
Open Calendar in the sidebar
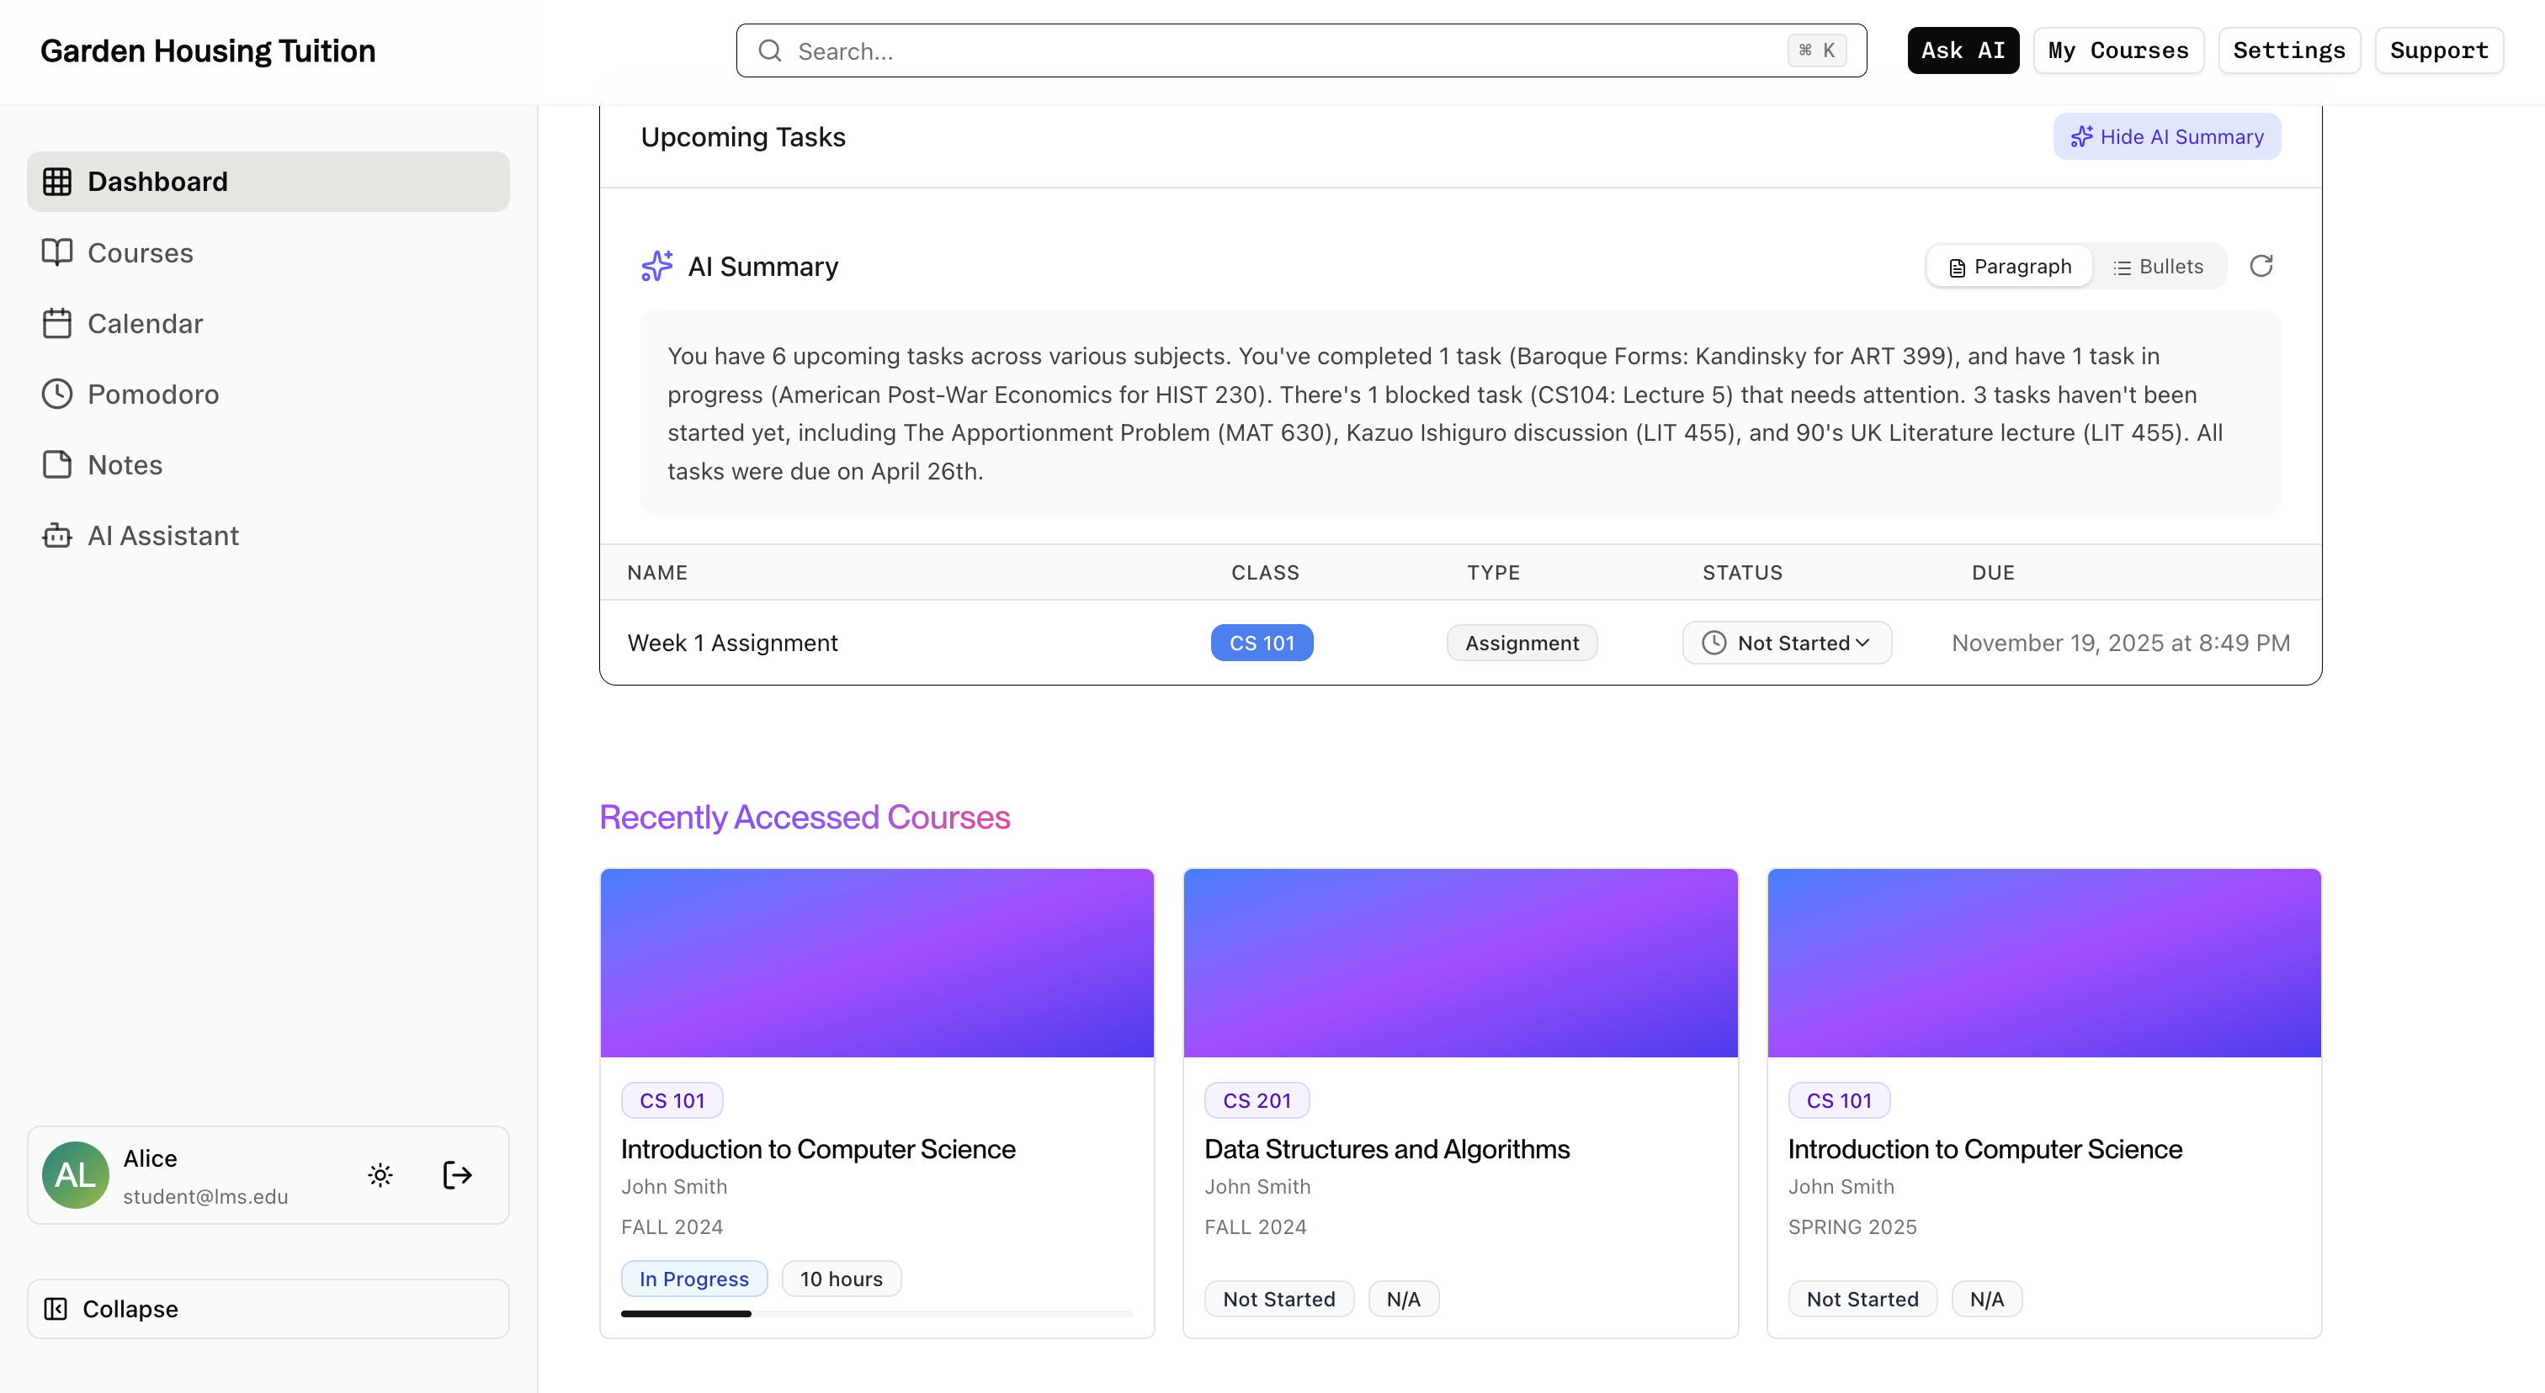click(144, 324)
